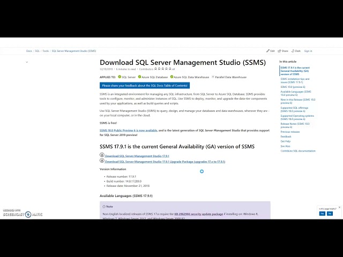Jump to See Also section
The height and width of the screenshot is (257, 343).
coord(285,146)
